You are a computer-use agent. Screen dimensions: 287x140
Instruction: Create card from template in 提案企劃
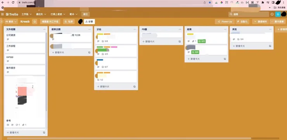point(89,52)
